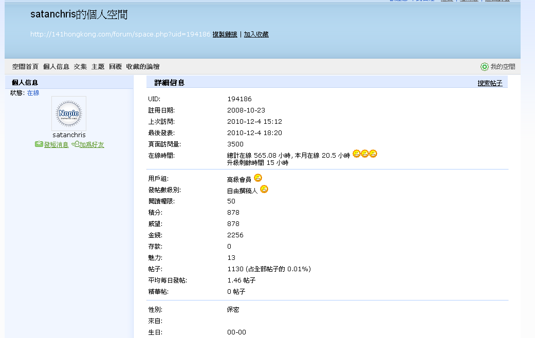The width and height of the screenshot is (535, 338).
Task: Switch to the 文集 tab
Action: pos(80,67)
